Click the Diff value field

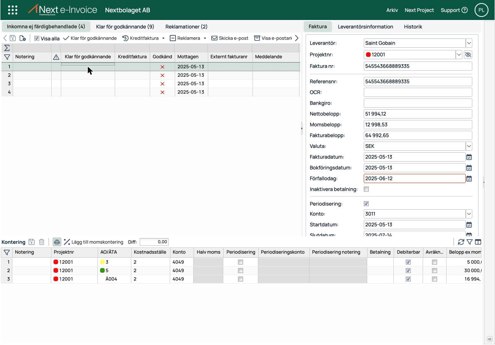point(154,242)
